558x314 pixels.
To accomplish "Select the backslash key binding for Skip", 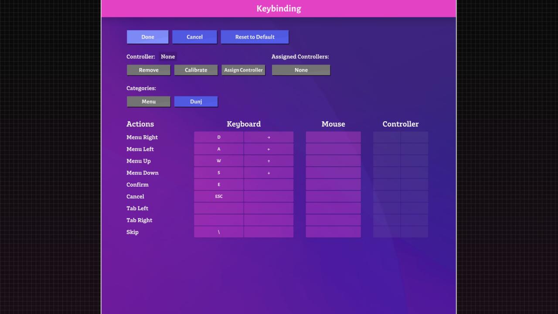I will click(x=219, y=232).
